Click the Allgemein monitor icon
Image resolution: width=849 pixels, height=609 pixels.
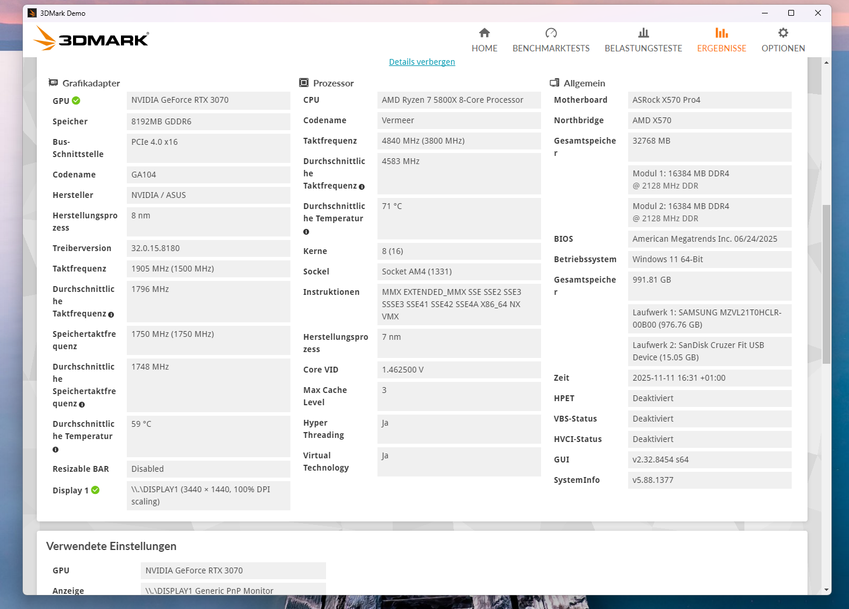coord(555,83)
